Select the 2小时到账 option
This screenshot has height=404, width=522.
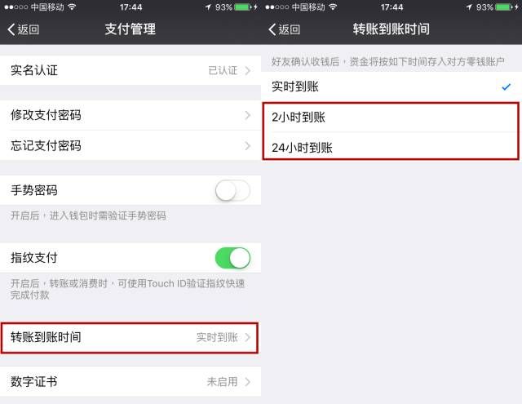(x=391, y=118)
